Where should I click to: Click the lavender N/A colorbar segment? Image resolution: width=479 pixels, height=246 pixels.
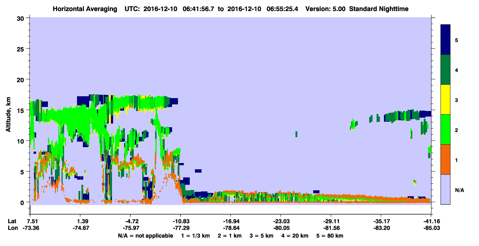445,189
